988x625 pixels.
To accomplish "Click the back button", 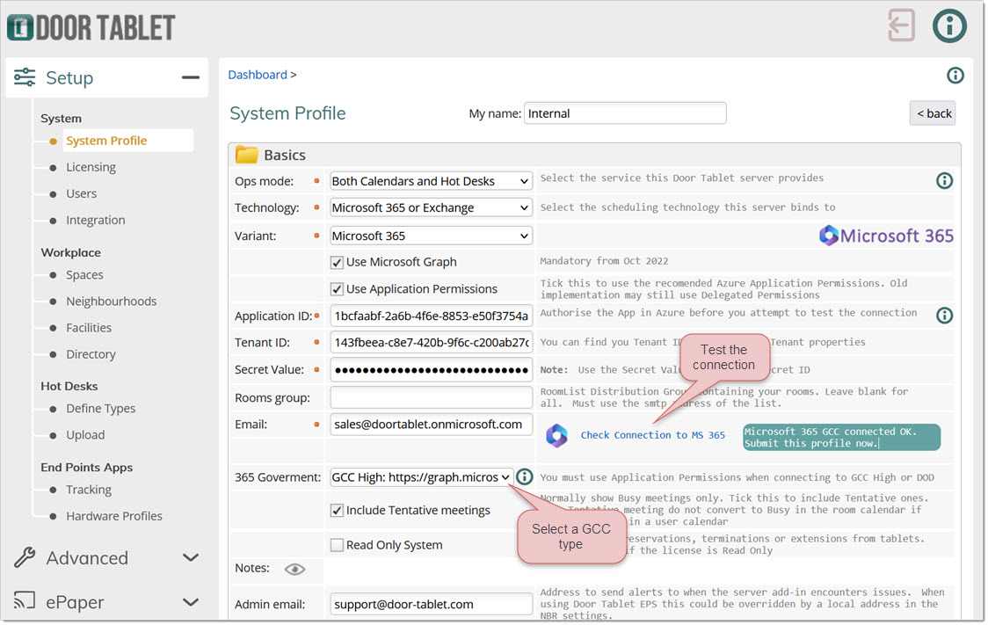I will pos(934,113).
